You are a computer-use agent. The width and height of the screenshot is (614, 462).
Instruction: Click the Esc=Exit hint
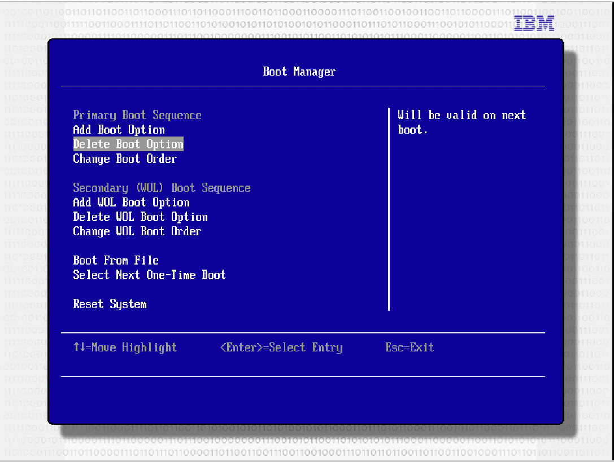(x=410, y=347)
